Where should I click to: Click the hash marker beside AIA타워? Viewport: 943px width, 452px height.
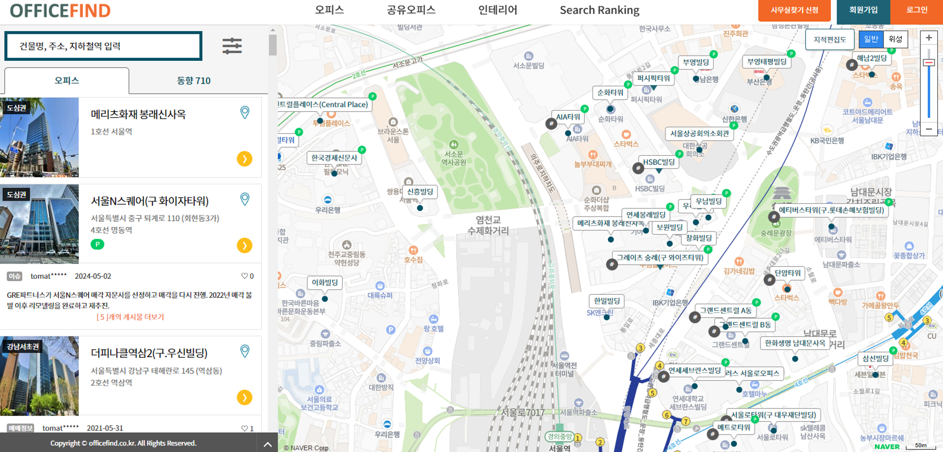pyautogui.click(x=551, y=124)
